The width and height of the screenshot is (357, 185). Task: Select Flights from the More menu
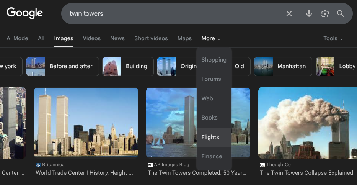point(210,137)
